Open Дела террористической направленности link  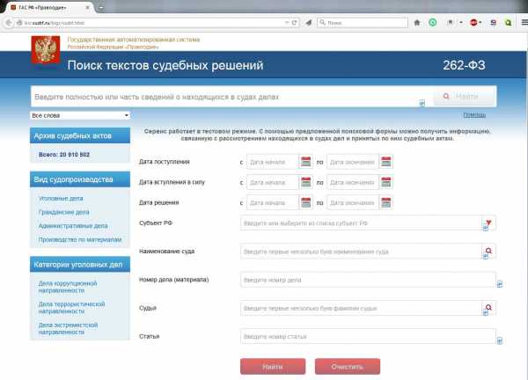(x=71, y=308)
